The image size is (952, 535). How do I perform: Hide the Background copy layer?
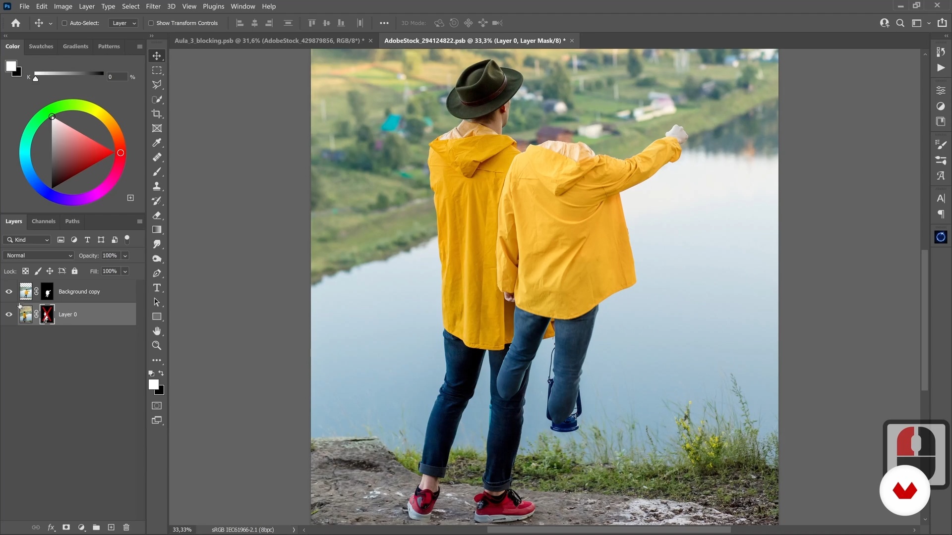(9, 292)
